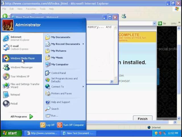Click the red shield tray icon
The width and height of the screenshot is (182, 137).
point(160,133)
